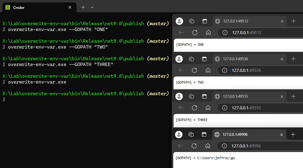Click site info icon for 127.0.0.1:49555

[x=225, y=108]
